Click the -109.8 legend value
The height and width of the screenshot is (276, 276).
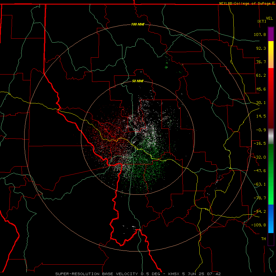pyautogui.click(x=259, y=225)
